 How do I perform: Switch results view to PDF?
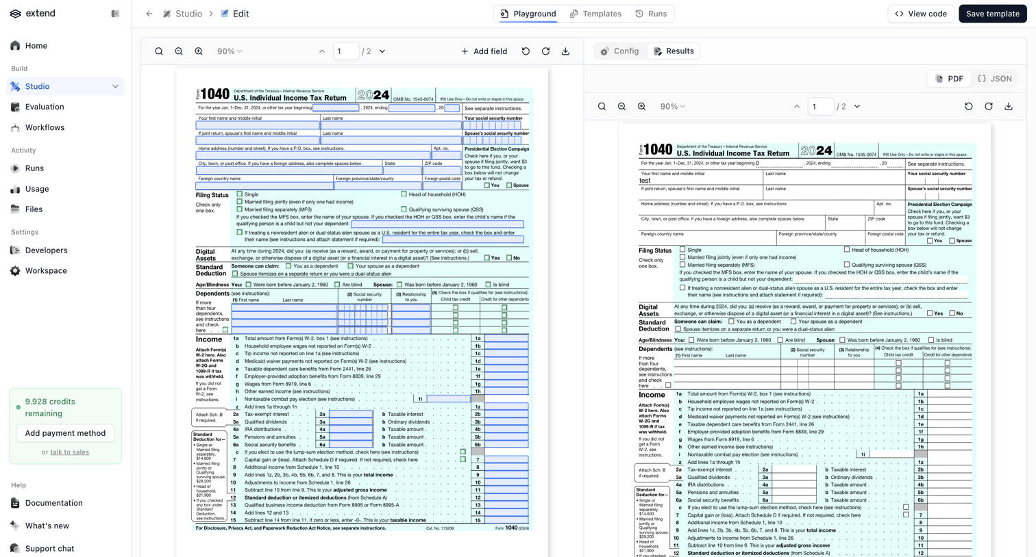click(949, 79)
